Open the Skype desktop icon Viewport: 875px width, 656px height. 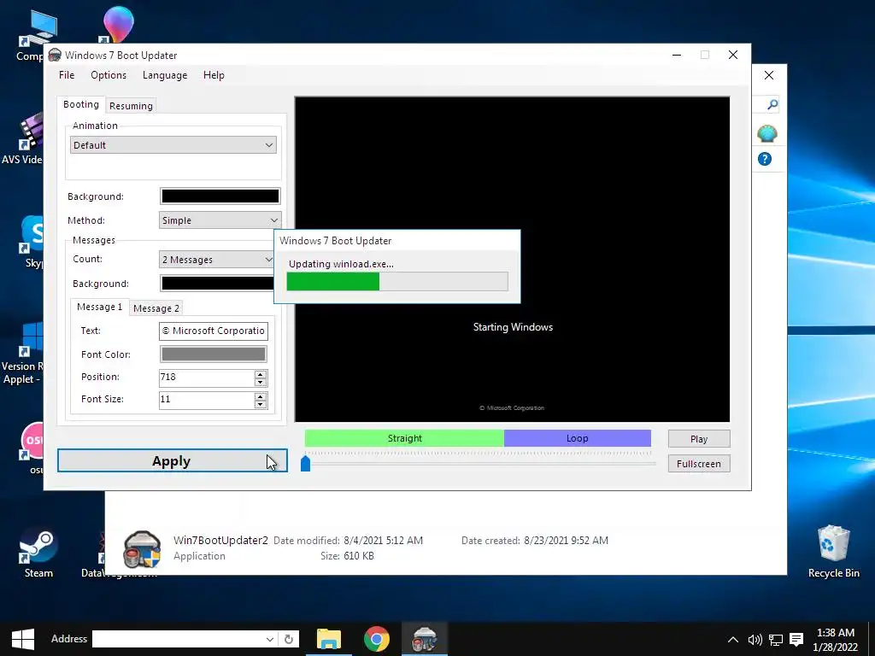coord(32,242)
